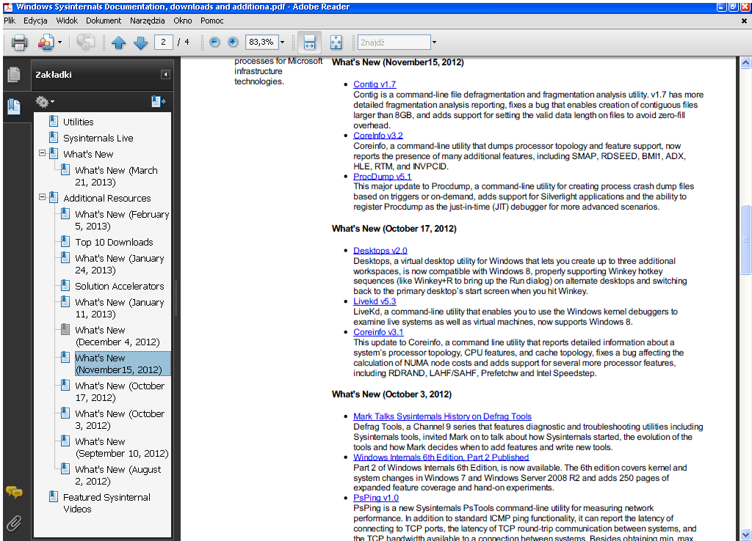Collapse the Additional Resources bookmark node
The width and height of the screenshot is (752, 541).
tap(42, 197)
